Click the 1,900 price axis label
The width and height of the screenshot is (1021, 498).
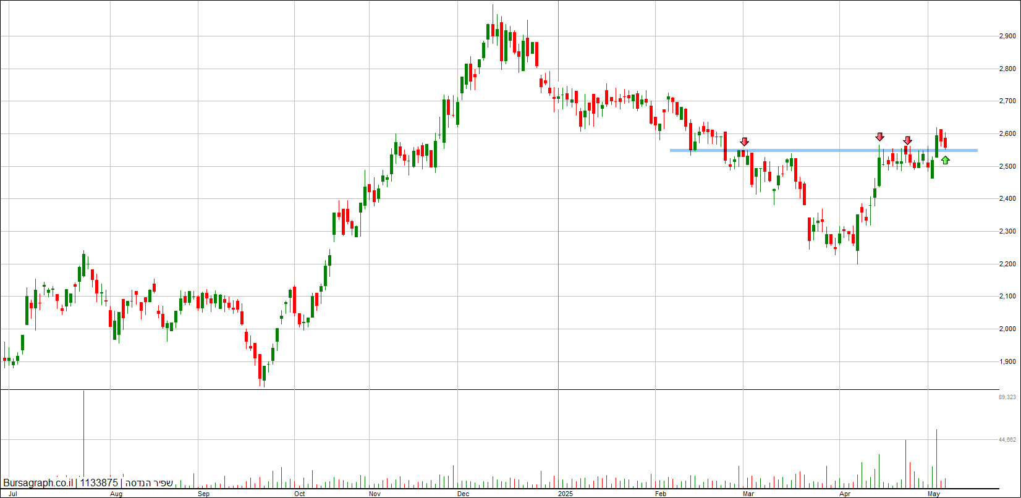click(x=1007, y=361)
